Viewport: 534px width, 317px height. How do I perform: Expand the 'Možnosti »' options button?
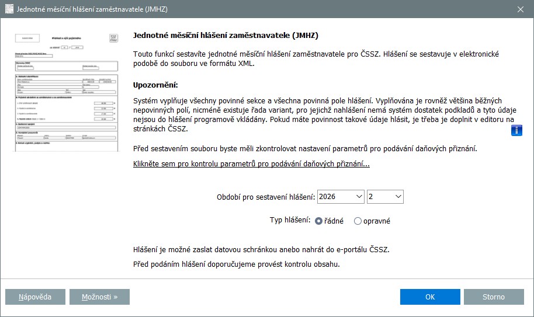99,297
